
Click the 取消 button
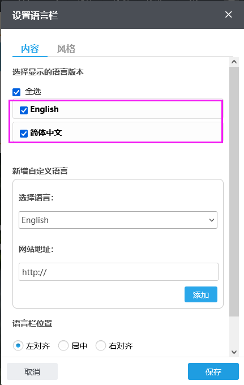point(32,372)
